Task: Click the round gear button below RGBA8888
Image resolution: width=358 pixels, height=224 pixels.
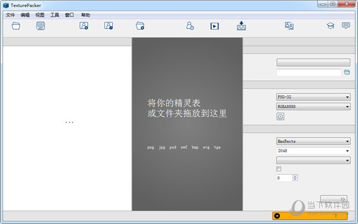Action: tap(280, 116)
